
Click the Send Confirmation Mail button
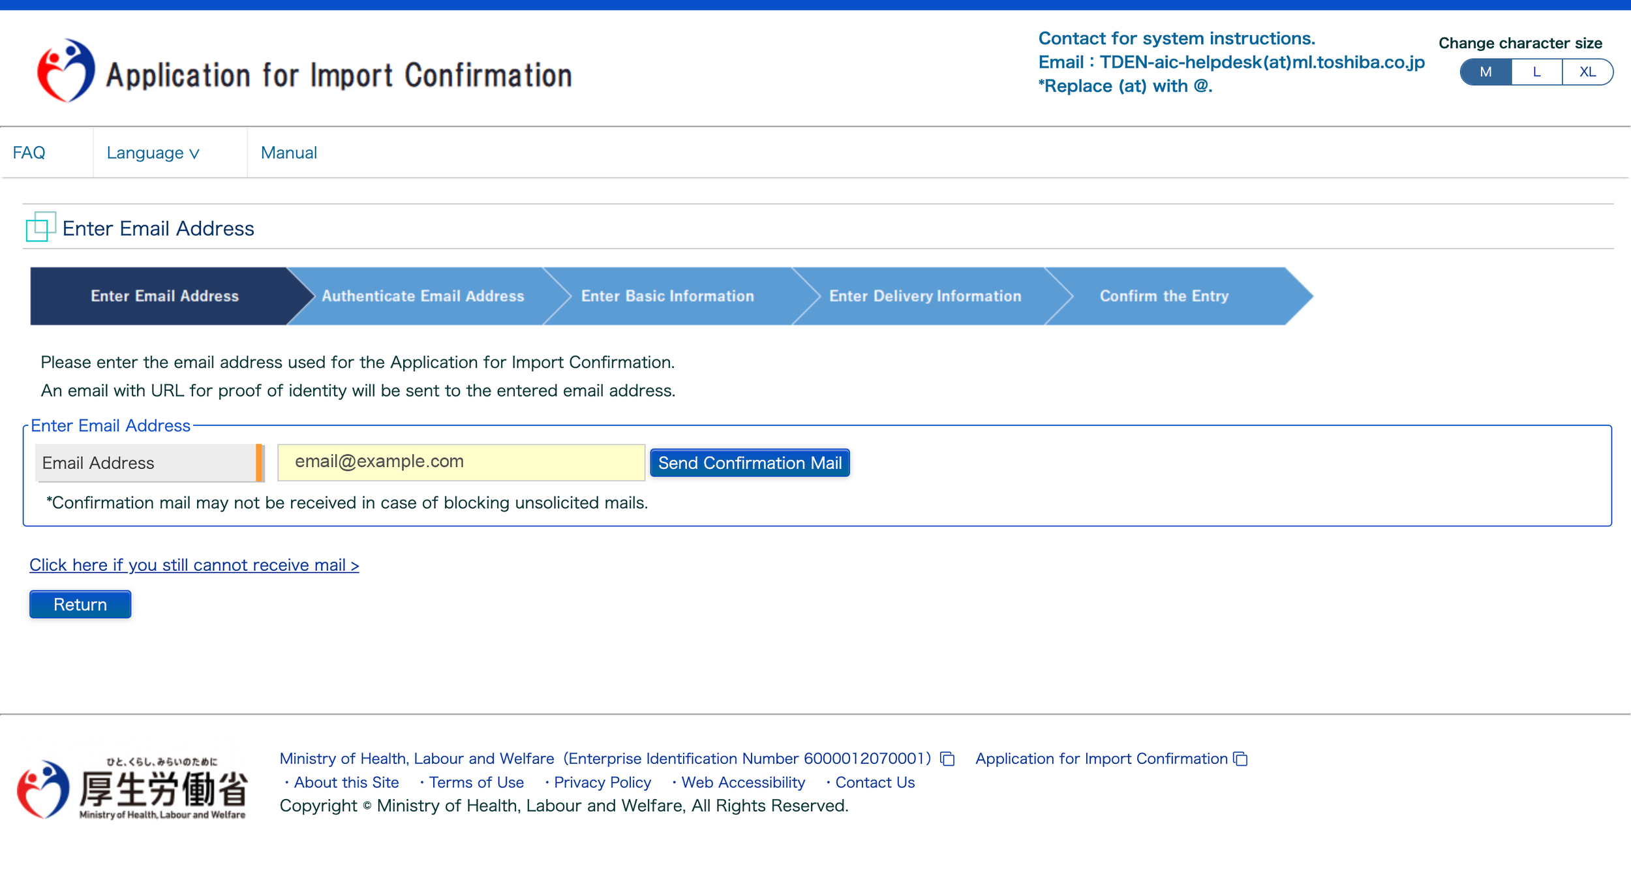(x=750, y=463)
